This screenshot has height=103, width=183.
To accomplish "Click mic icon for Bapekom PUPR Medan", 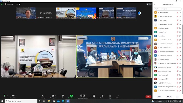I will 178,67.
